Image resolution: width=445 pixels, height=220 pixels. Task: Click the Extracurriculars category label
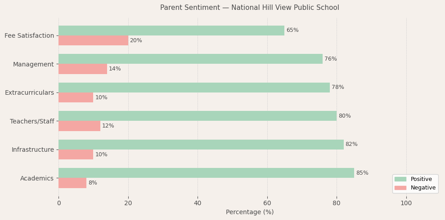[x=29, y=92]
